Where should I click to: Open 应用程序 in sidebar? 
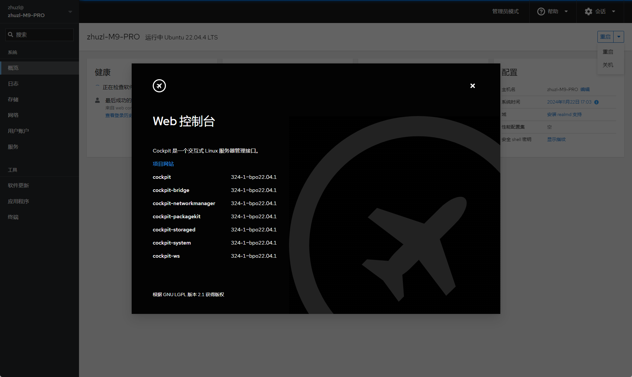click(39, 201)
